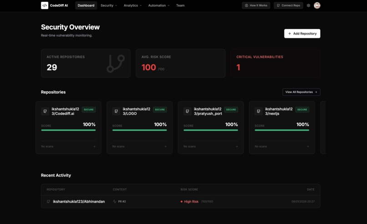Open the ikshantshukla123/nextjs repository title
367x224 pixels.
(x=279, y=111)
